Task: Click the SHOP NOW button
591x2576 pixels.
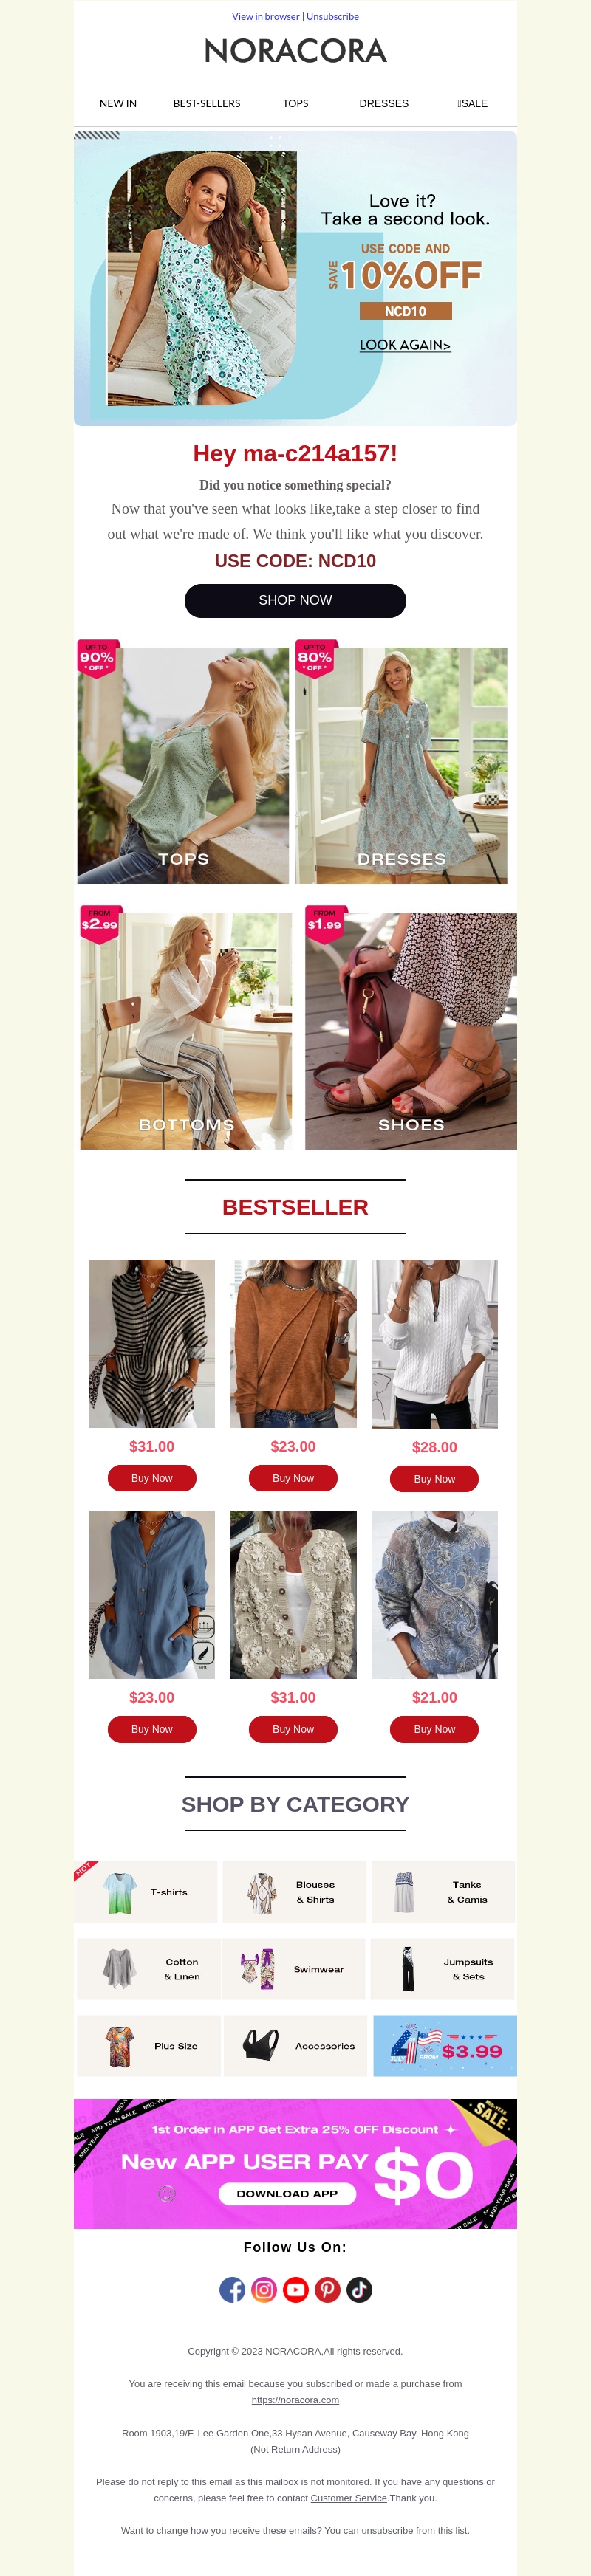Action: tap(295, 600)
